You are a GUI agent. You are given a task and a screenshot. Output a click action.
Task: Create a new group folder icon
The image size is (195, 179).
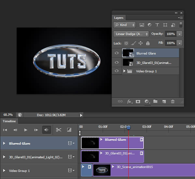[155, 101]
